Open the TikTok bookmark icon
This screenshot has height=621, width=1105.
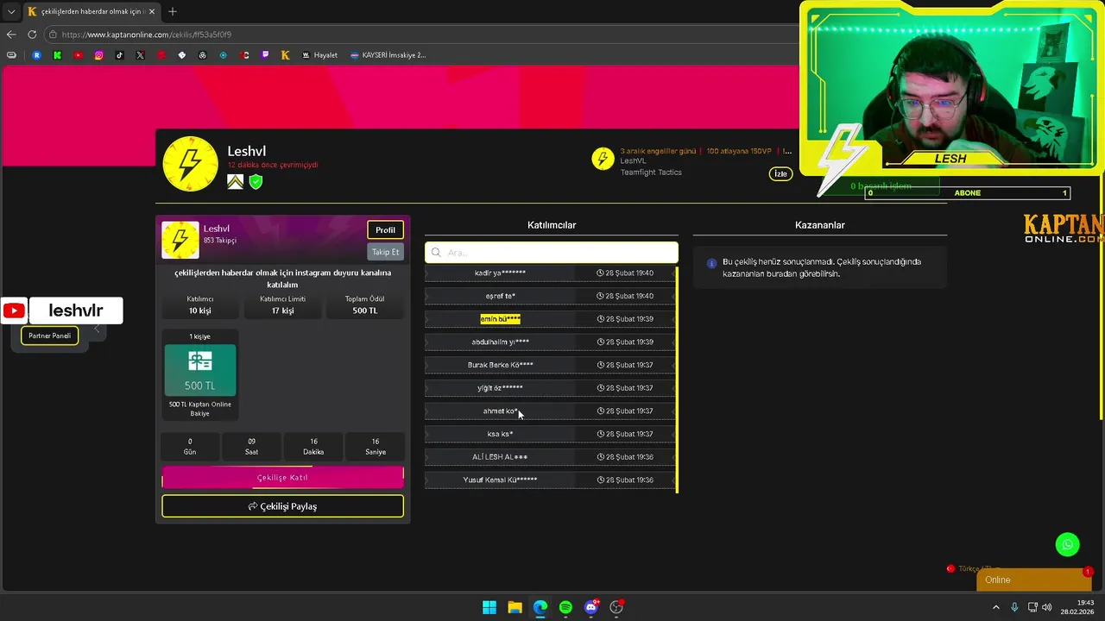pos(119,55)
